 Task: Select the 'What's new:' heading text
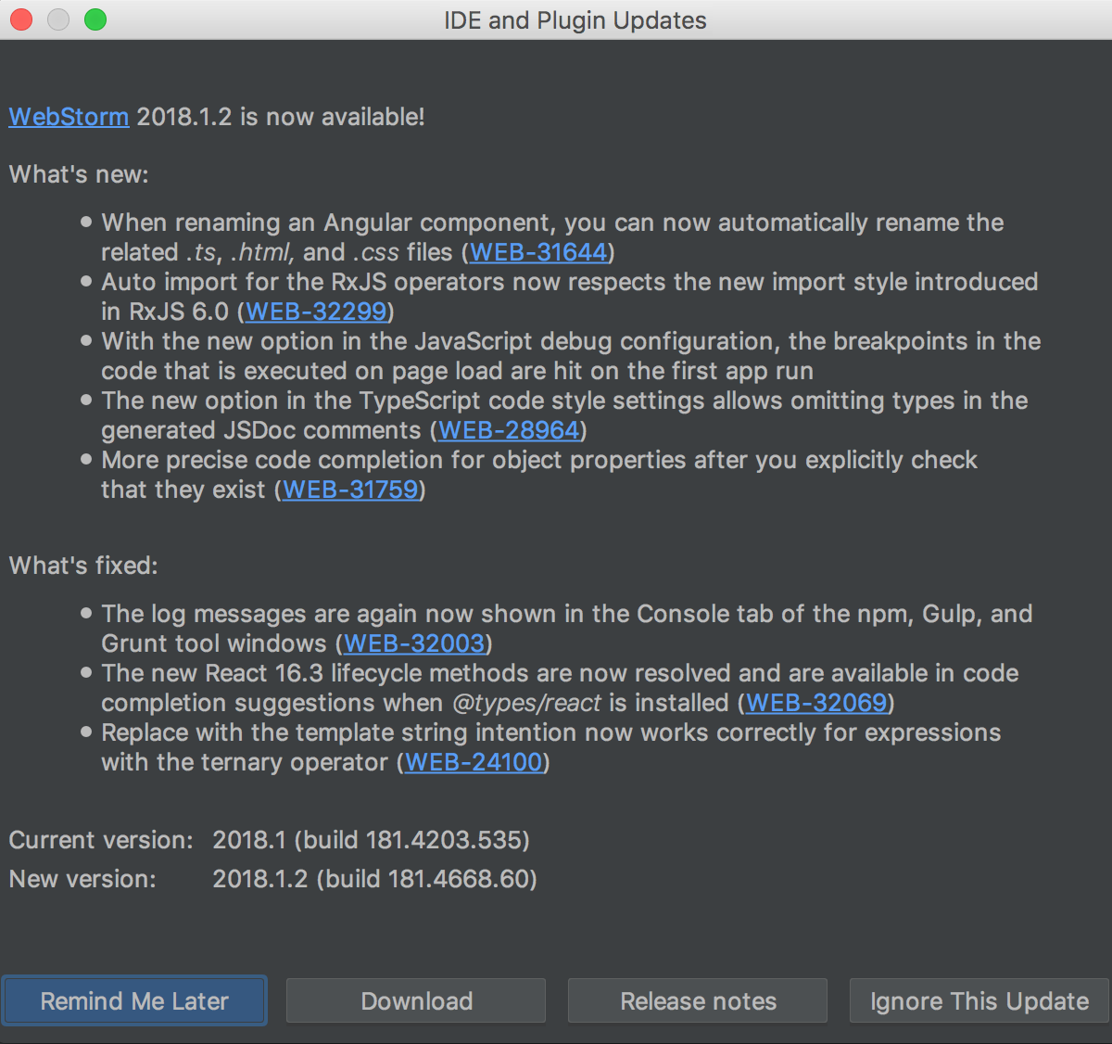[x=79, y=174]
